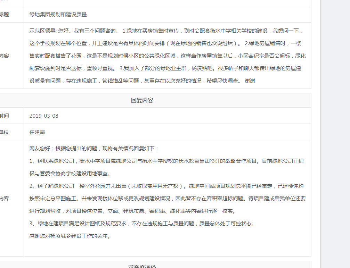350x268 pixels.
Task: Click the line starting 配套设施到时是否达标
Action: coord(165,68)
